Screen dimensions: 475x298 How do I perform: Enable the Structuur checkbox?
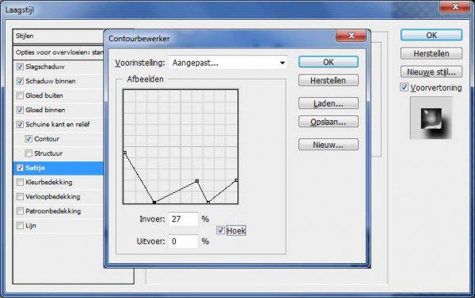[x=28, y=153]
